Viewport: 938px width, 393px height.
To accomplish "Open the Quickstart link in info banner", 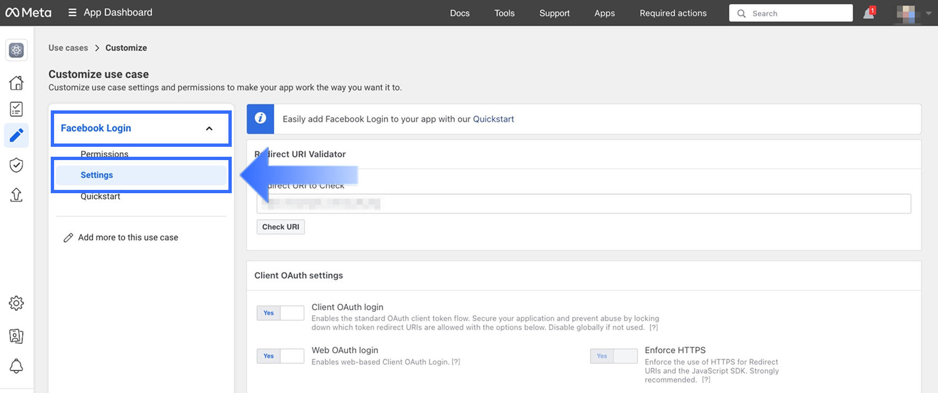I will coord(493,119).
